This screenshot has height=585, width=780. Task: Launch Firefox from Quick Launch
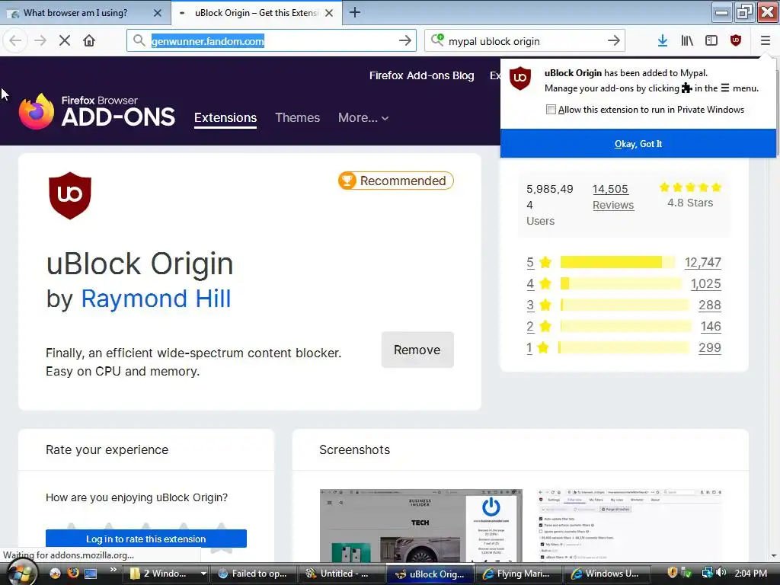tap(73, 573)
